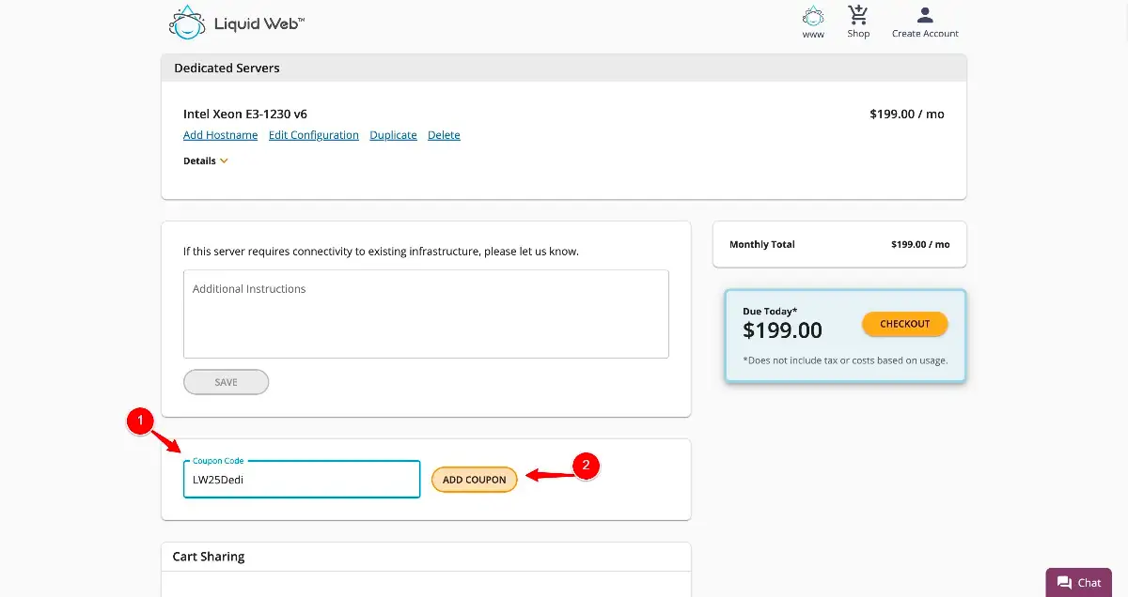Click the Dedicated Servers section header
This screenshot has width=1128, height=597.
click(x=564, y=68)
